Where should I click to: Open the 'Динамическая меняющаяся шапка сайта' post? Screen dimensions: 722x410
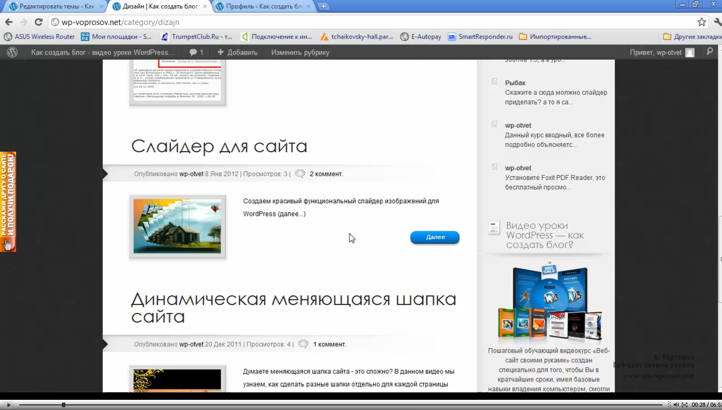(x=294, y=307)
